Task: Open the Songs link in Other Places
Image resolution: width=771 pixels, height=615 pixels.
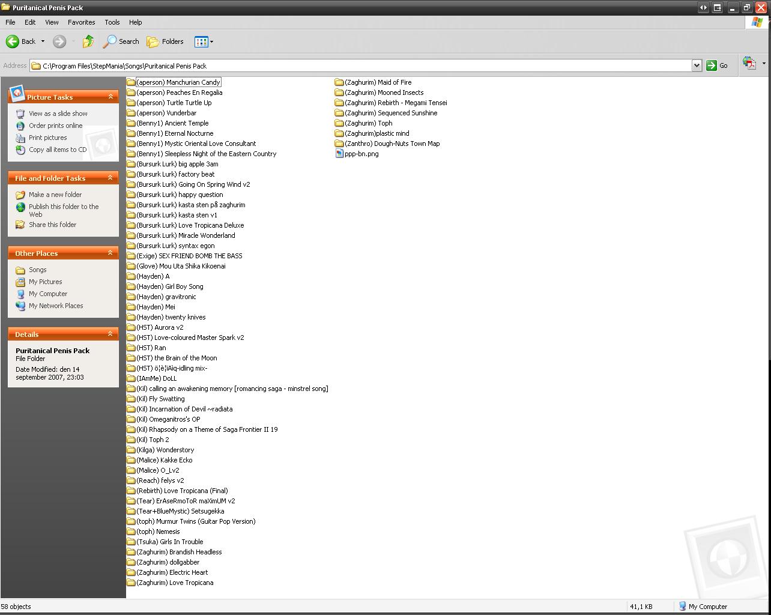Action: (37, 270)
